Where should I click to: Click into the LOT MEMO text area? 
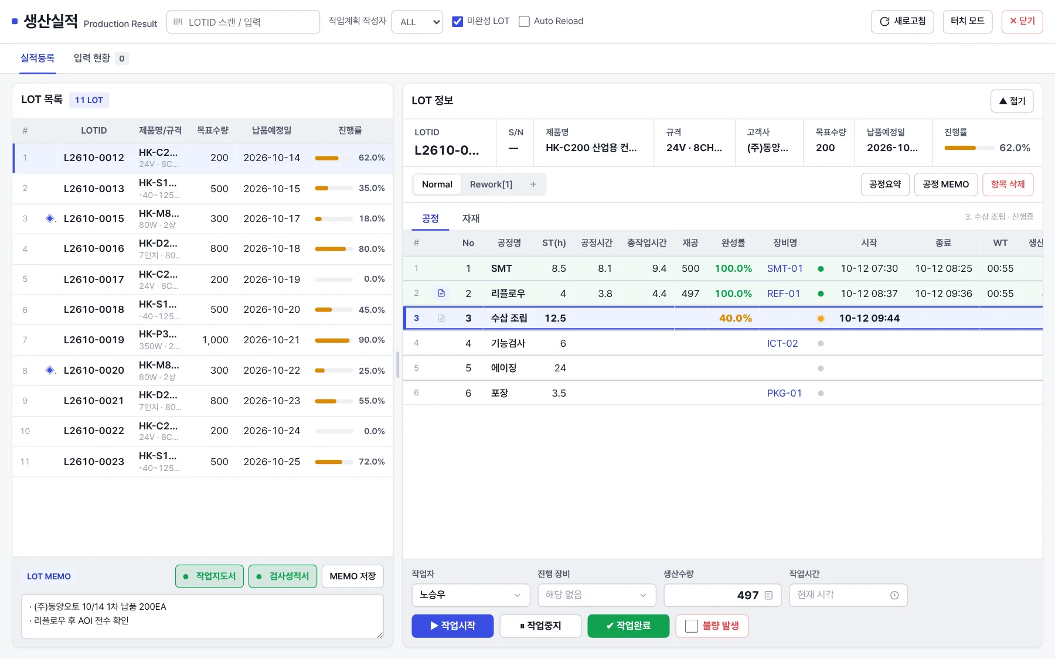pyautogui.click(x=202, y=616)
